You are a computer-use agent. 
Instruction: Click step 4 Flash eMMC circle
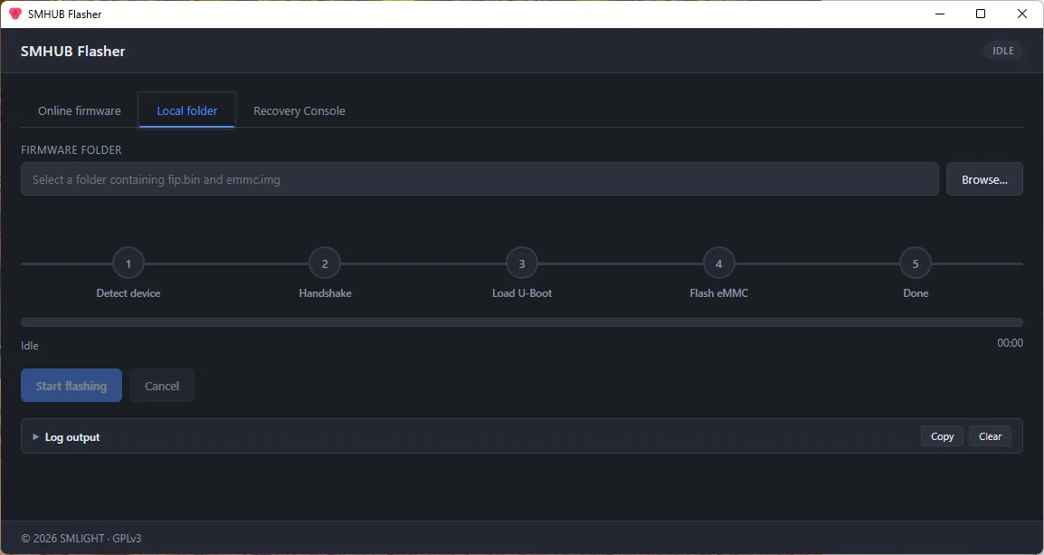click(719, 263)
